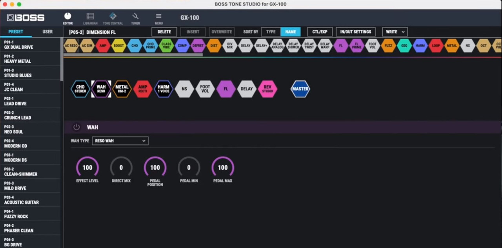Select preset P01-2 HEAVY METAL

[x=30, y=59]
